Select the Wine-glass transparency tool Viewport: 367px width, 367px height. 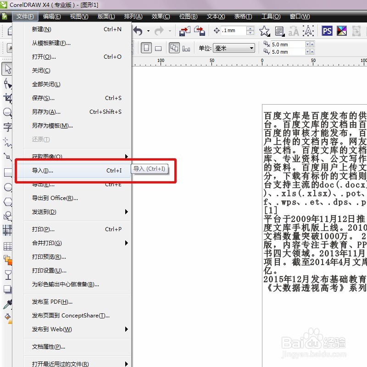click(8, 275)
